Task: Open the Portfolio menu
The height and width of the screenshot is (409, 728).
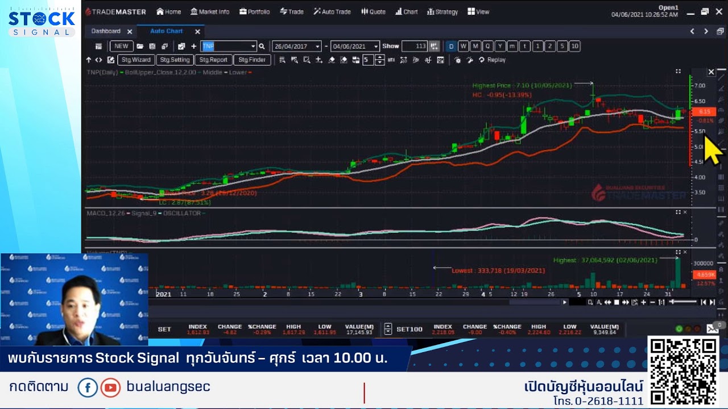Action: pyautogui.click(x=255, y=11)
